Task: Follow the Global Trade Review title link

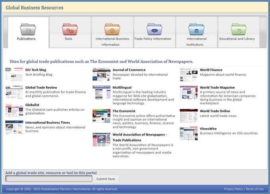Action: tap(41, 88)
